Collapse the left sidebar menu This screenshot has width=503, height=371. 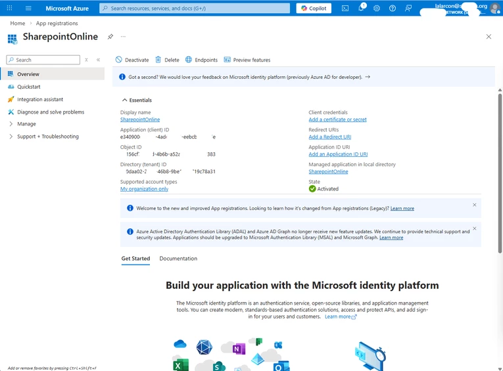[x=98, y=60]
